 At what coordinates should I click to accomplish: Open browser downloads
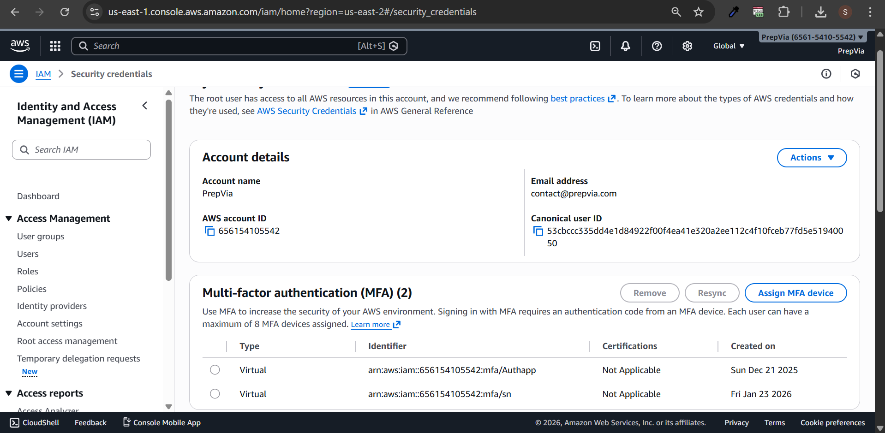tap(820, 12)
